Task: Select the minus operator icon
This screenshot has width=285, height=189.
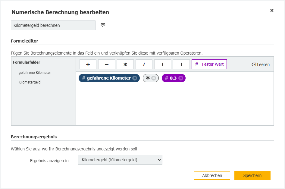Action: point(106,64)
